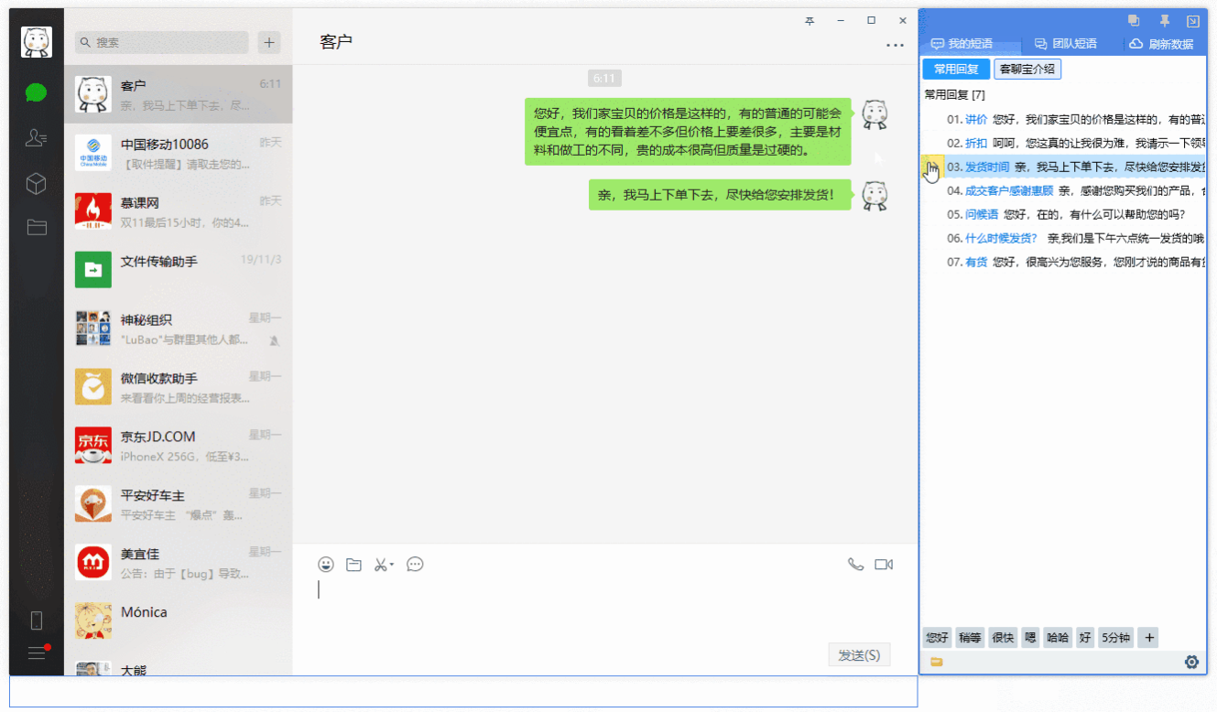Screen dimensions: 1217x712
Task: Open the 中国移动10086 conversation
Action: point(179,153)
